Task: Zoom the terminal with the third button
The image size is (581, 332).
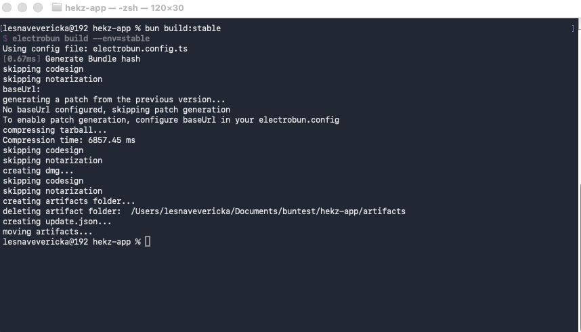Action: [38, 7]
